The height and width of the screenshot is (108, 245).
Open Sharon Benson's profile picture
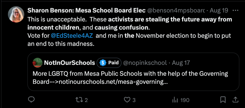coord(16,14)
